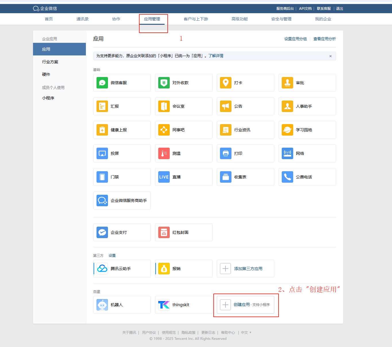Select 行业方案 in the left sidebar
Image resolution: width=392 pixels, height=347 pixels.
click(50, 62)
